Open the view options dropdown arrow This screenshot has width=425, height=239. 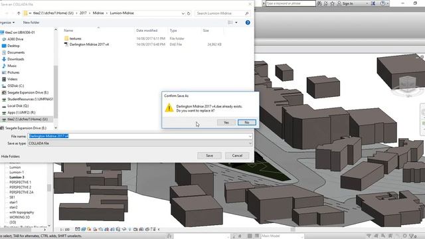coord(236,23)
